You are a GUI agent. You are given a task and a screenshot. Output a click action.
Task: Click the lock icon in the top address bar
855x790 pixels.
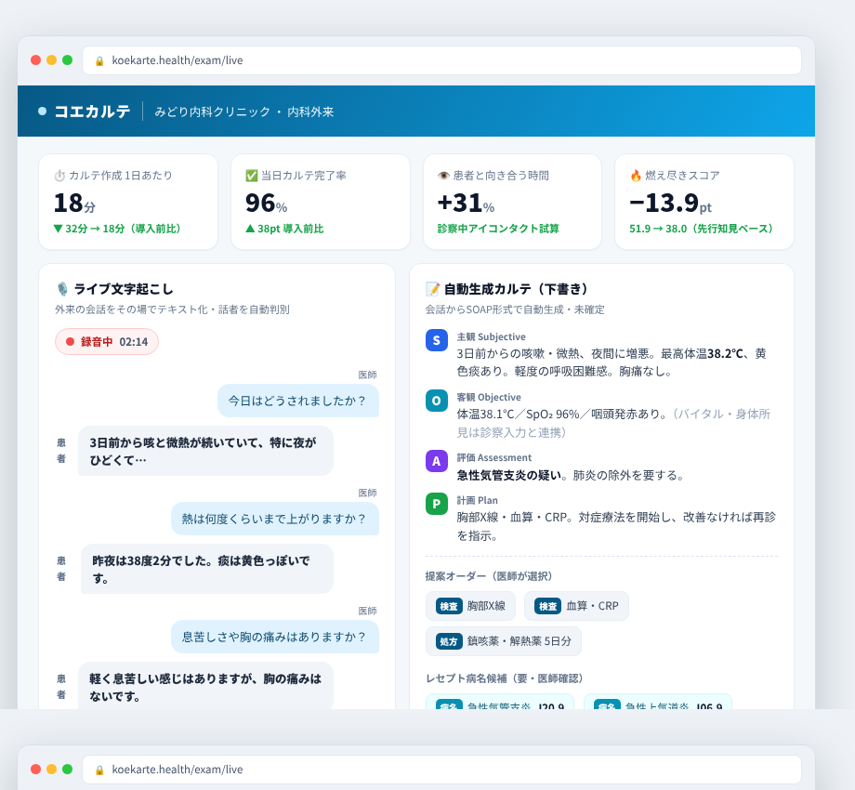coord(99,61)
